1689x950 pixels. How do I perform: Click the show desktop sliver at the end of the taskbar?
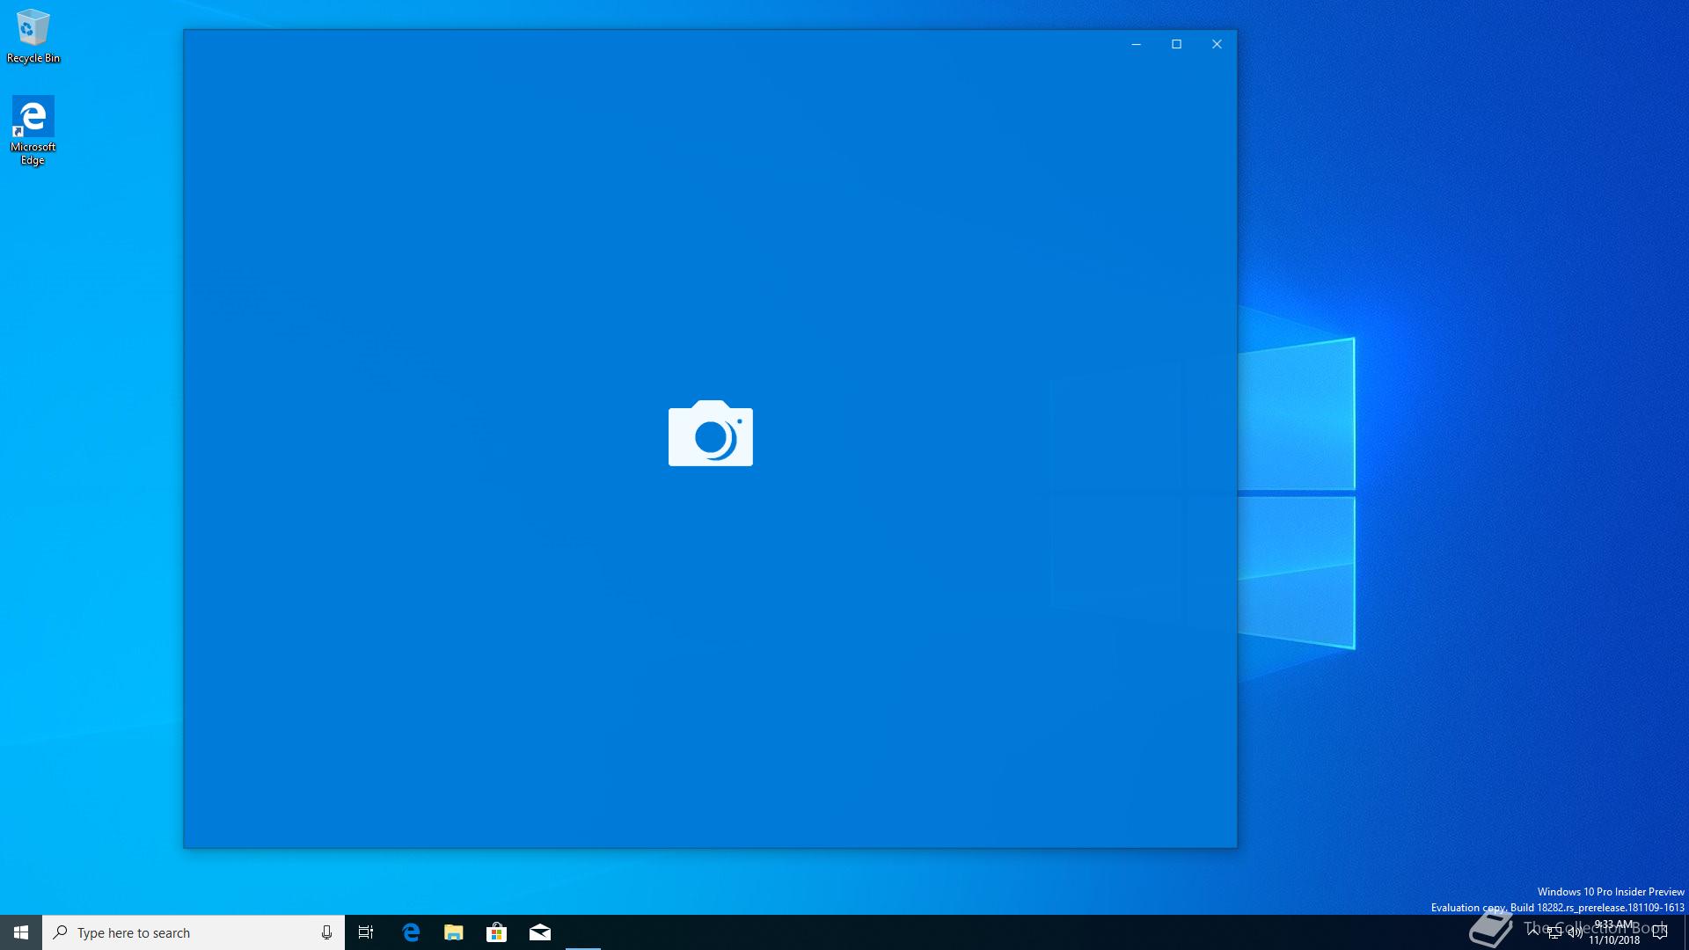(1685, 932)
